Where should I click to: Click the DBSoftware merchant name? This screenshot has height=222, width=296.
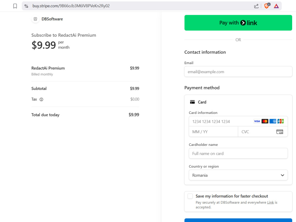(x=52, y=19)
